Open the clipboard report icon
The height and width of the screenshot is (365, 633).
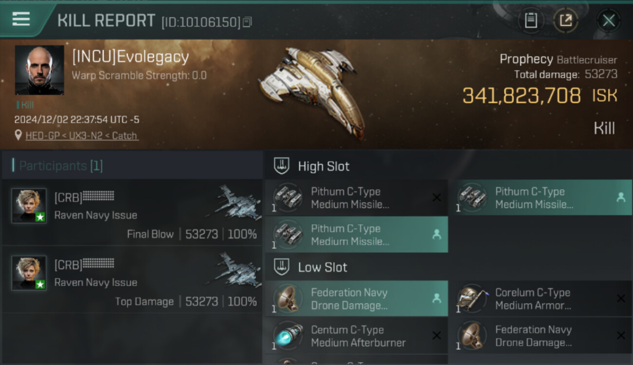531,20
